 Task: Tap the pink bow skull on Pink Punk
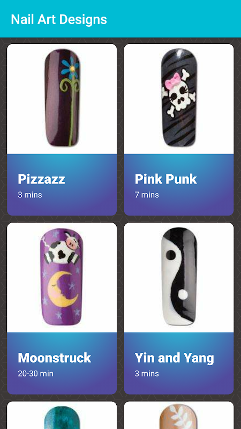tap(179, 93)
